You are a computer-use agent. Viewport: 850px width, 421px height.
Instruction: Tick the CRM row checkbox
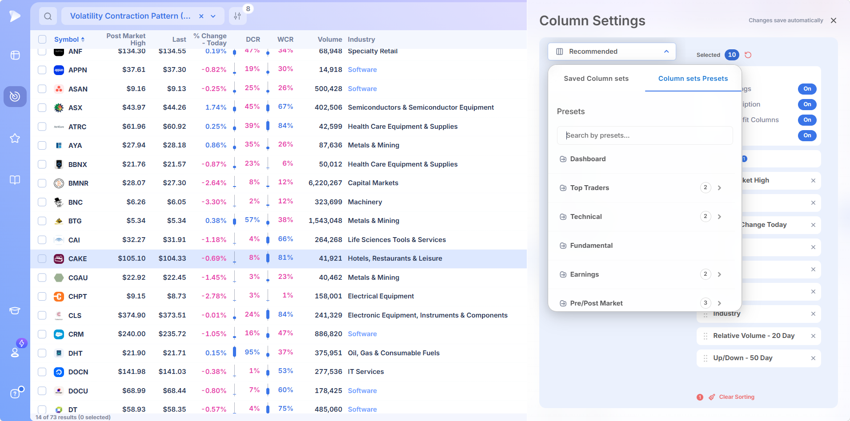click(x=42, y=334)
